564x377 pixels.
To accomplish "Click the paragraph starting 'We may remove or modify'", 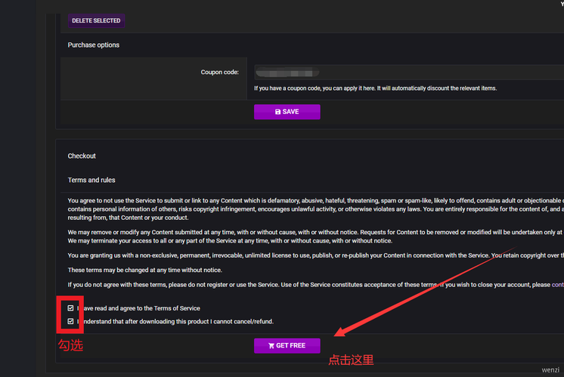I will [x=316, y=236].
